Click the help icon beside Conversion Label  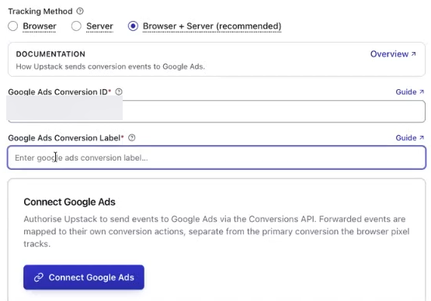(132, 137)
